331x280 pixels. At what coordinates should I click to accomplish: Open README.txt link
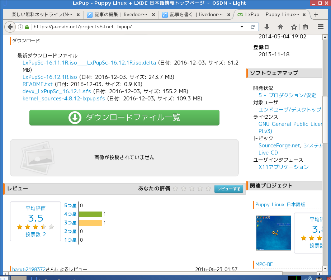pos(37,84)
